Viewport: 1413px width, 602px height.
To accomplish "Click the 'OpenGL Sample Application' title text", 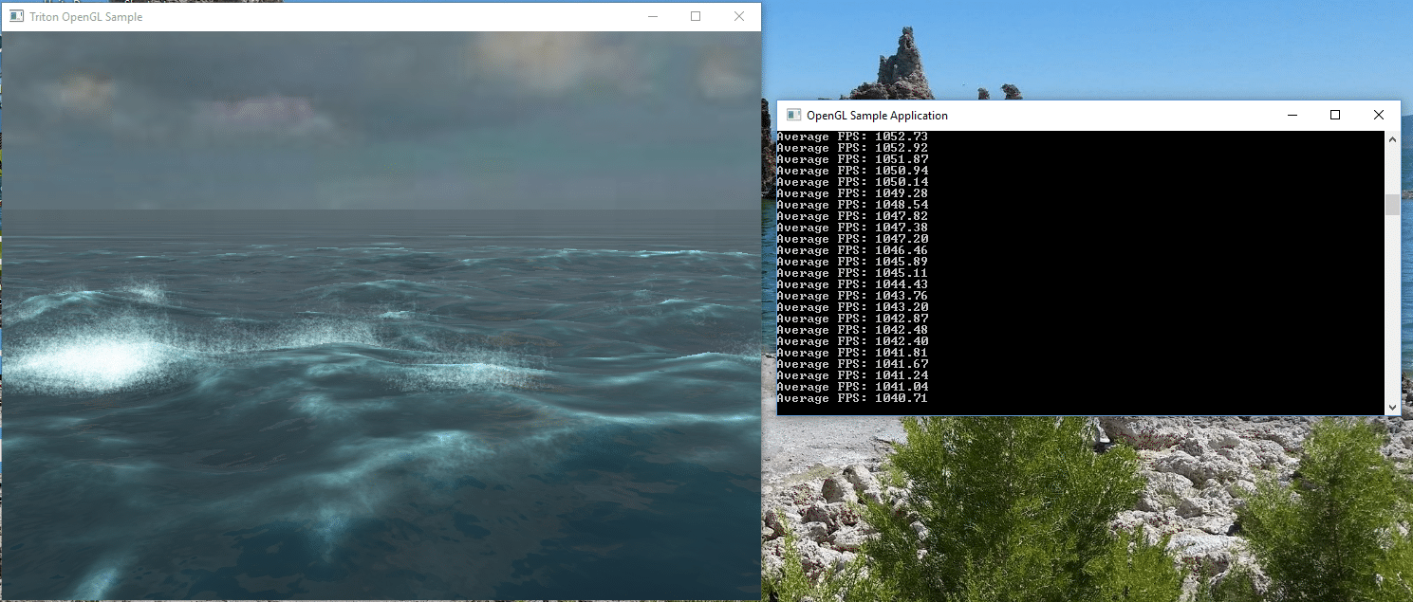I will pyautogui.click(x=877, y=116).
